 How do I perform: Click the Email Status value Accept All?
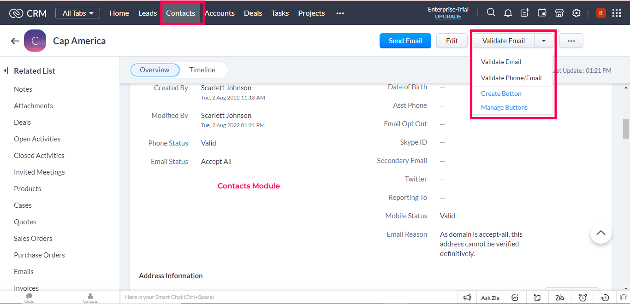point(216,162)
